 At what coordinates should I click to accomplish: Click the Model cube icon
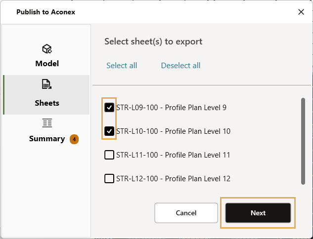47,49
